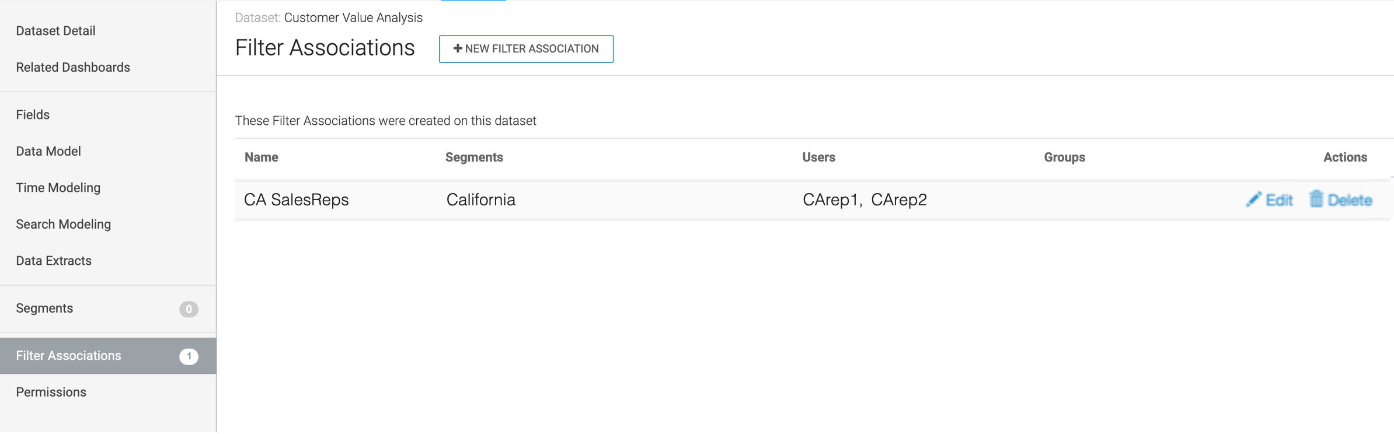The height and width of the screenshot is (434, 1394).
Task: Click the Edit link text
Action: click(x=1279, y=200)
